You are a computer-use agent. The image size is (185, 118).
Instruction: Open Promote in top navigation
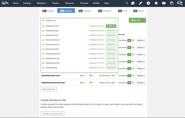point(84,3)
